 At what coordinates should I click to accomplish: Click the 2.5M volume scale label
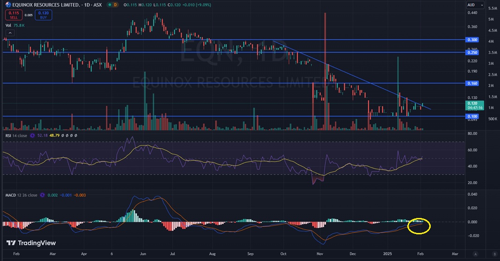click(x=493, y=74)
